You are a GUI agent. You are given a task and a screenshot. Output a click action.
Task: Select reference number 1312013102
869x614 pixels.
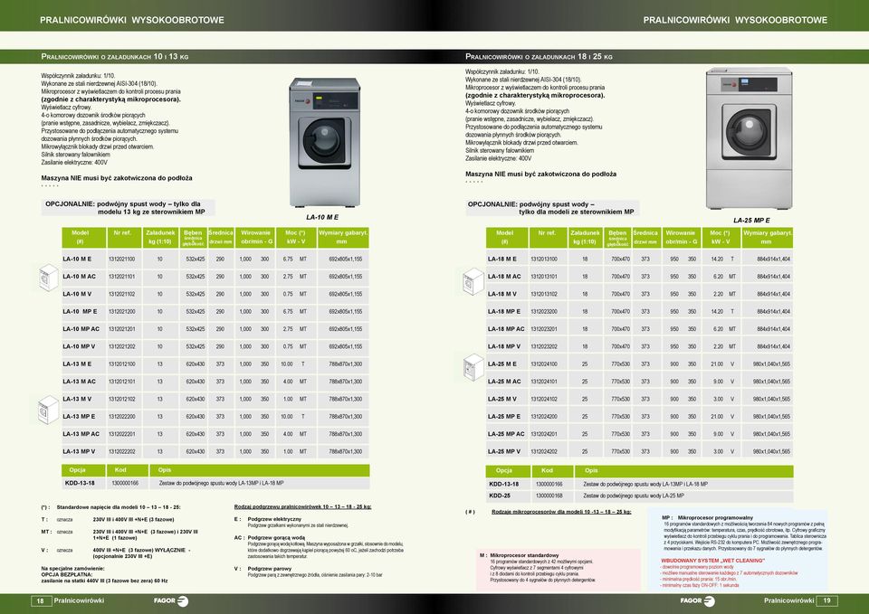tap(544, 294)
